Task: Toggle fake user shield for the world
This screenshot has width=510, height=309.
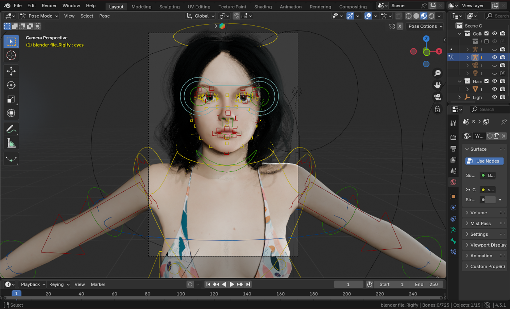Action: click(x=490, y=136)
